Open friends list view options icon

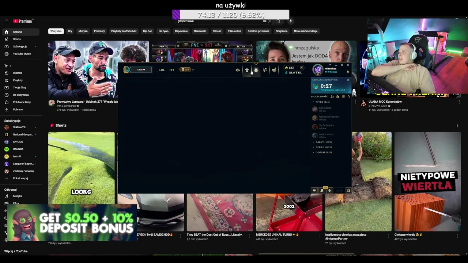tap(343, 96)
